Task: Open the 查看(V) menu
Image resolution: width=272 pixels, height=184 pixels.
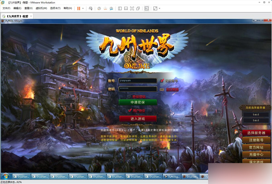Action: [29, 8]
